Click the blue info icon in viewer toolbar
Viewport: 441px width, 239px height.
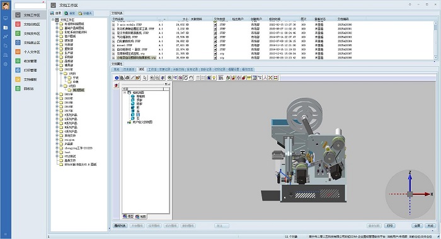(x=117, y=78)
